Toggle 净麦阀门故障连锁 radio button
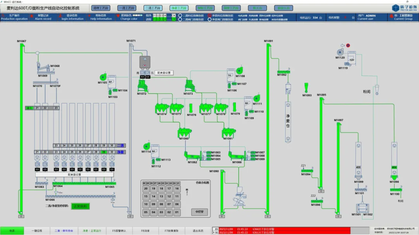The image size is (419, 235). point(209,19)
